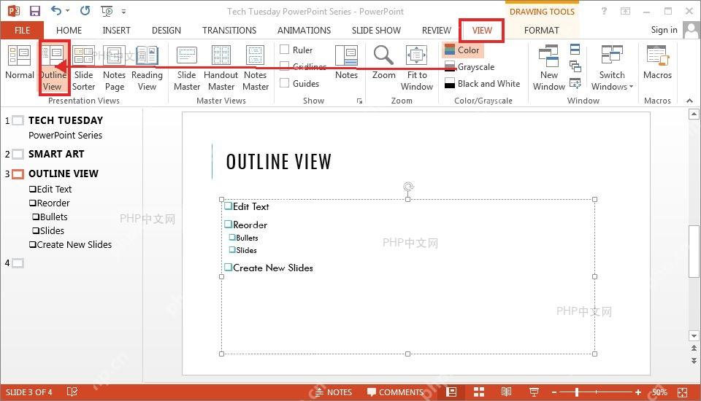Click Arrange All windows icon

click(x=575, y=49)
